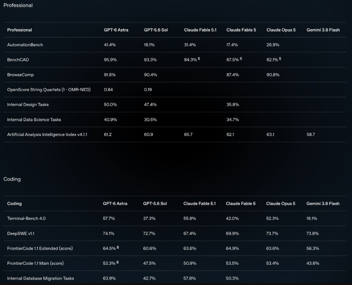Viewport: 352px width, 285px height.
Task: Click 'Gemini 3.8 Flash' header in Professional table
Action: [323, 30]
